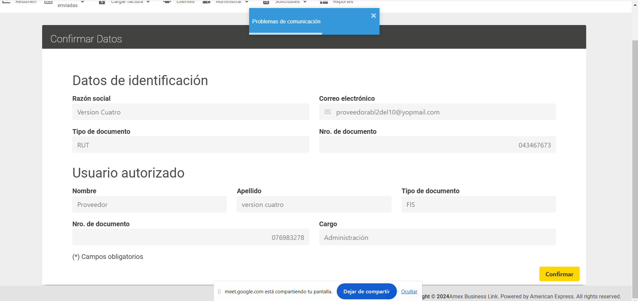This screenshot has width=638, height=301.
Task: Click the Solicitudes list icon
Action: [x=266, y=2]
